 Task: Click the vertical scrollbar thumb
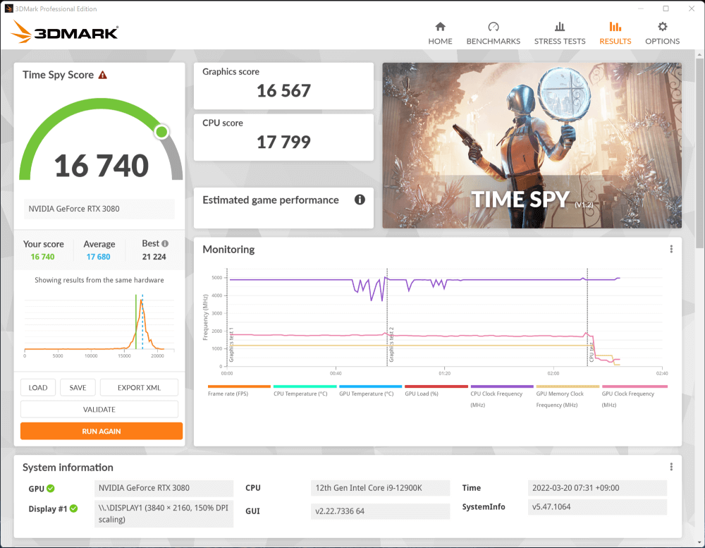[699, 153]
